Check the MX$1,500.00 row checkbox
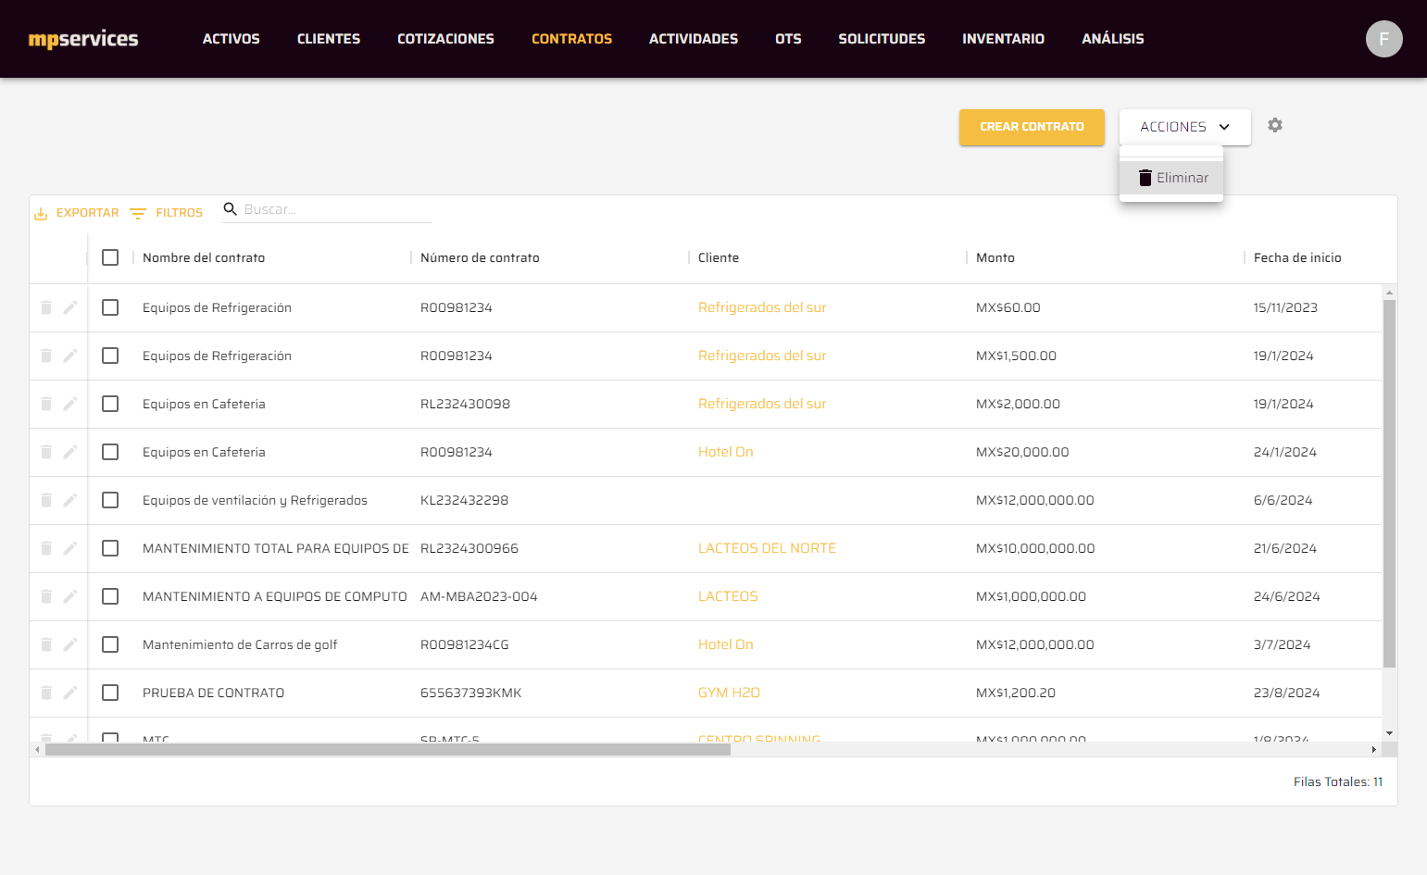 click(110, 356)
